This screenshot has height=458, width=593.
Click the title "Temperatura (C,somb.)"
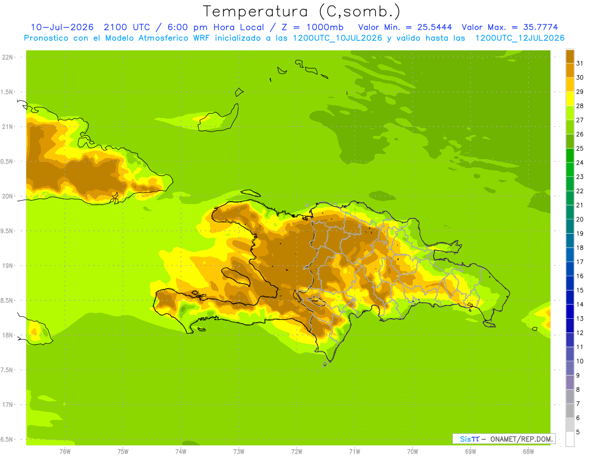tap(301, 11)
